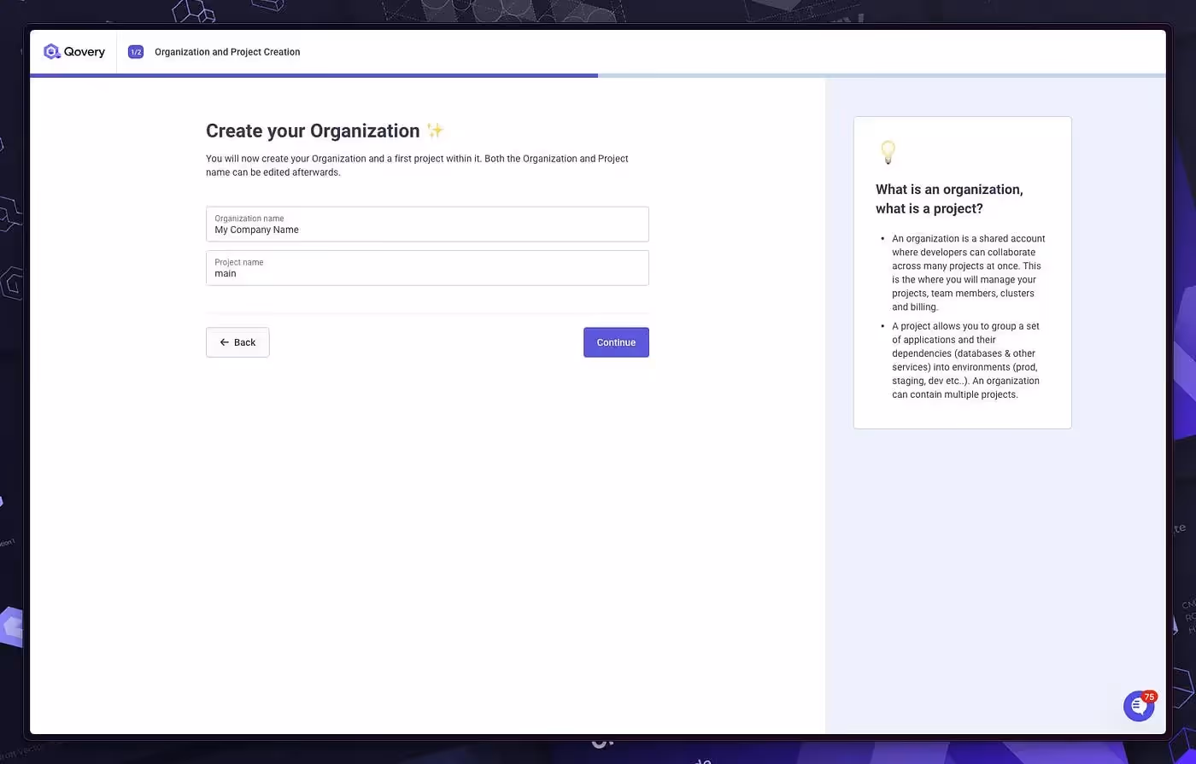This screenshot has height=764, width=1196.
Task: Select the chat bubble support widget
Action: pyautogui.click(x=1138, y=706)
